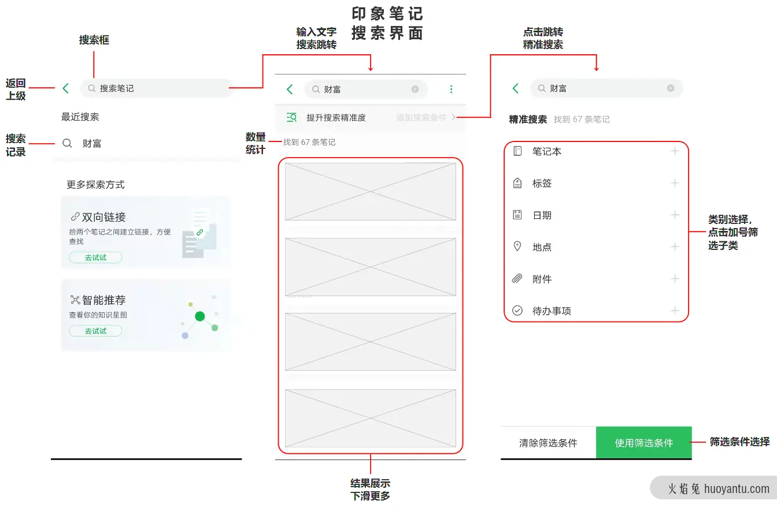Expand 地点 filter with plus sign
This screenshot has width=777, height=508.
click(674, 246)
